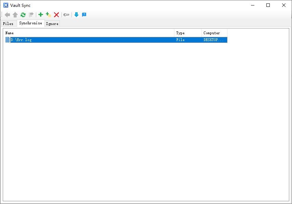This screenshot has height=204, width=292.
Task: Click the File type cell
Action: point(180,40)
